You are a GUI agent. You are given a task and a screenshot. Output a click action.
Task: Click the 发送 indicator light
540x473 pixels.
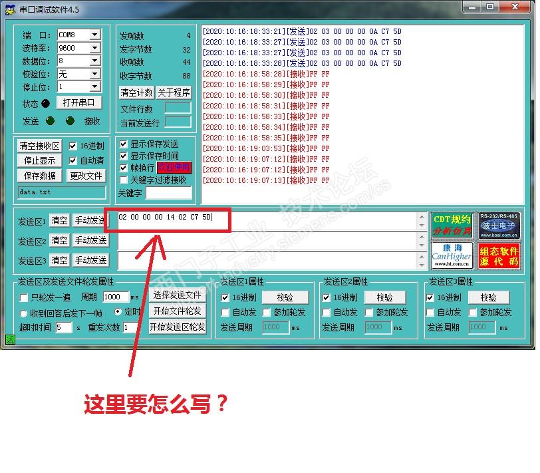(51, 121)
